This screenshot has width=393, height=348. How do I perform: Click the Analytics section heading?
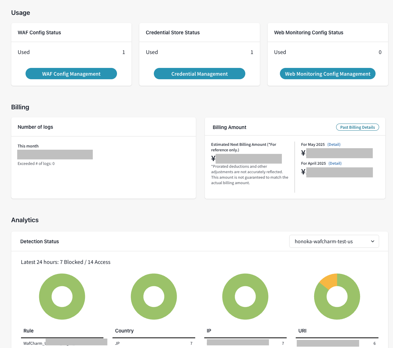point(25,220)
